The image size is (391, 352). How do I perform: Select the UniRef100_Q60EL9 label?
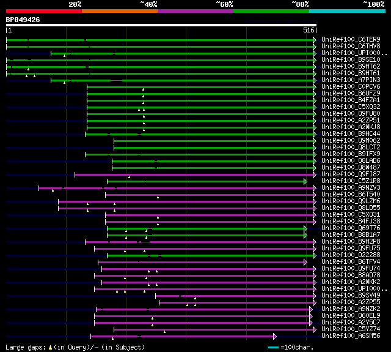pyautogui.click(x=351, y=316)
